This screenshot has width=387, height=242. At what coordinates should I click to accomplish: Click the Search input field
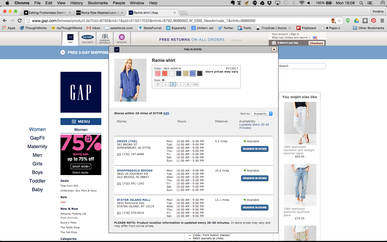pyautogui.click(x=302, y=66)
